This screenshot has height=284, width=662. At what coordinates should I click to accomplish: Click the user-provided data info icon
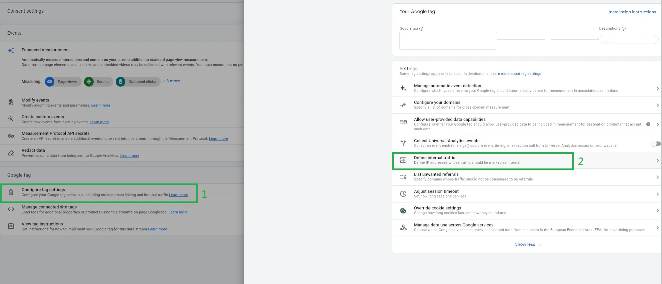coord(648,124)
